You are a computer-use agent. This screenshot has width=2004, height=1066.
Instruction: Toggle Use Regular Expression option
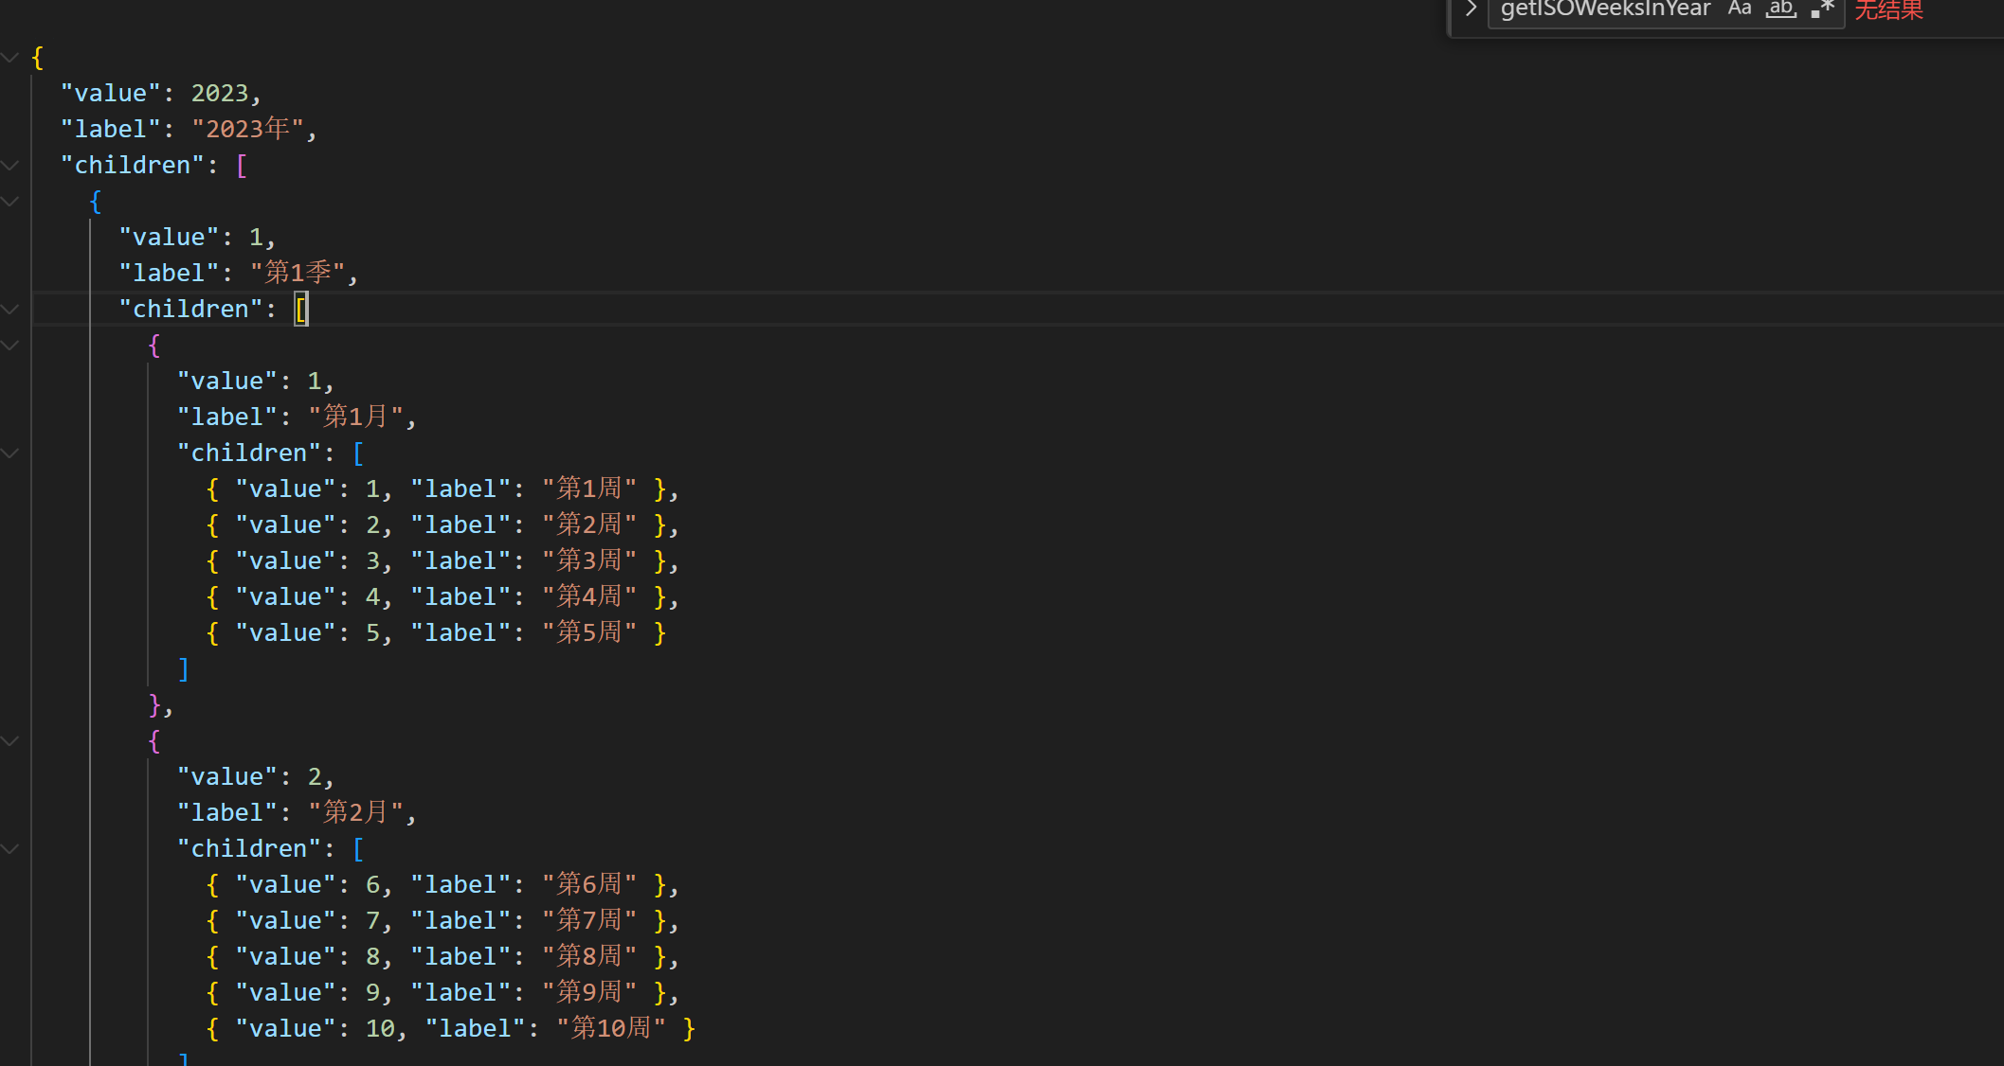(1822, 9)
